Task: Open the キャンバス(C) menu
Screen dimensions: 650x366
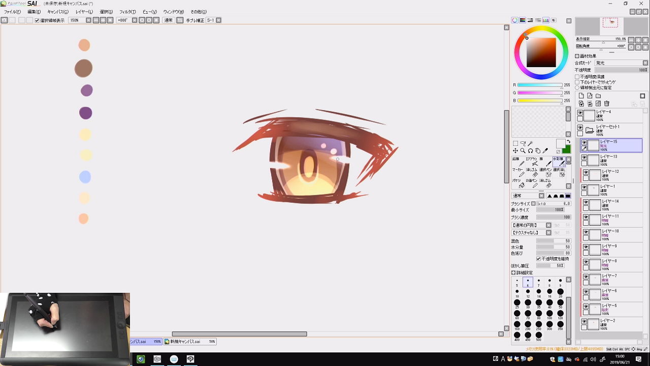Action: [x=58, y=12]
